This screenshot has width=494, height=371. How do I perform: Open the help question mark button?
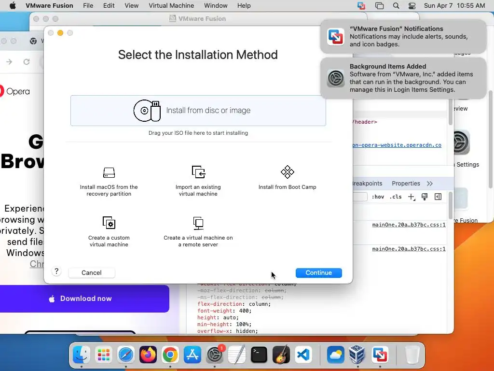[56, 271]
